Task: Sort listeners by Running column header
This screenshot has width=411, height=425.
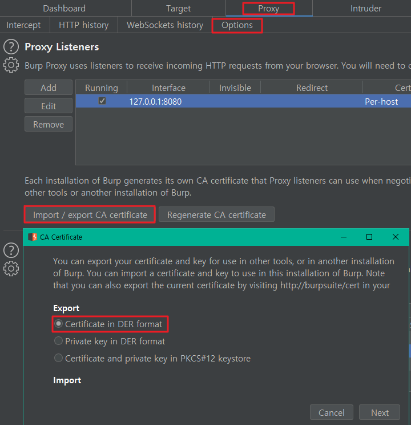Action: coord(102,88)
